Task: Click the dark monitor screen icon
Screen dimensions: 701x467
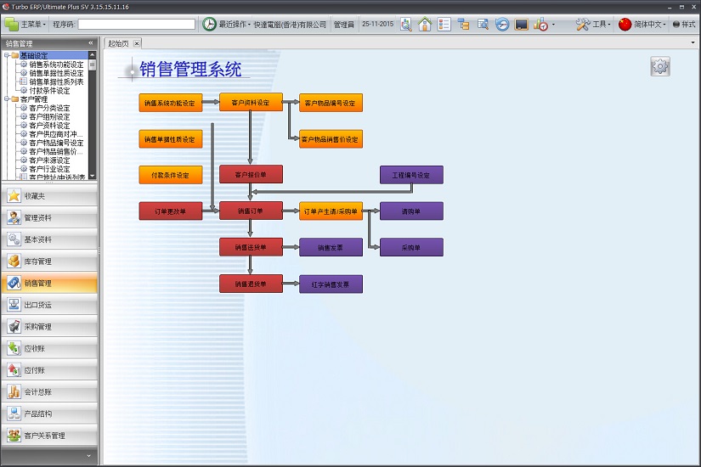Action: (x=521, y=24)
